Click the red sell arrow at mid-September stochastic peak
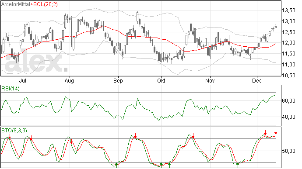The width and height of the screenshot is (302, 169). point(135,135)
